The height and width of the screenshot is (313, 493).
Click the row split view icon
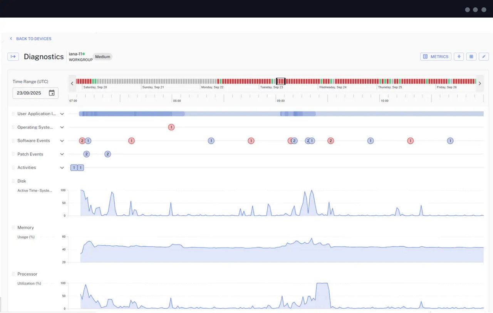[x=458, y=57]
